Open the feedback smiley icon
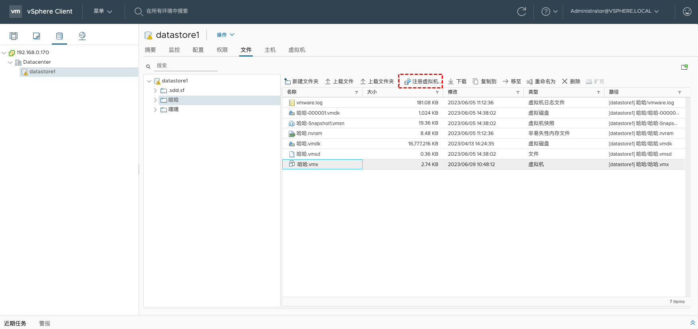This screenshot has height=329, width=698. click(x=687, y=12)
